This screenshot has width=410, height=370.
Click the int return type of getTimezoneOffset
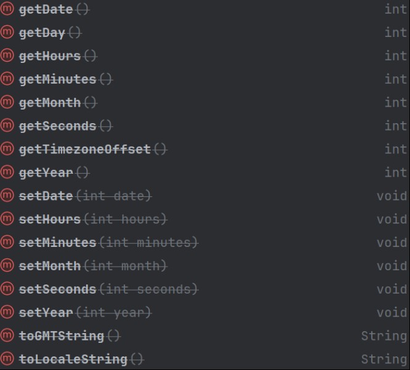point(395,150)
